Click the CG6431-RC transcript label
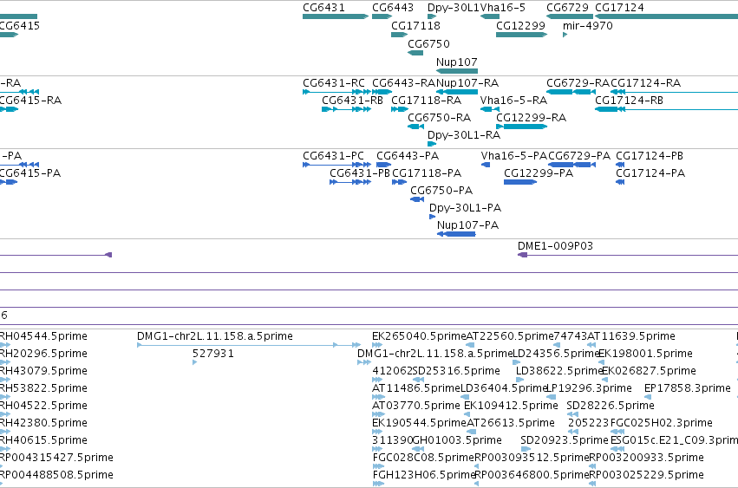Screen dimensions: 738x488 (334, 83)
